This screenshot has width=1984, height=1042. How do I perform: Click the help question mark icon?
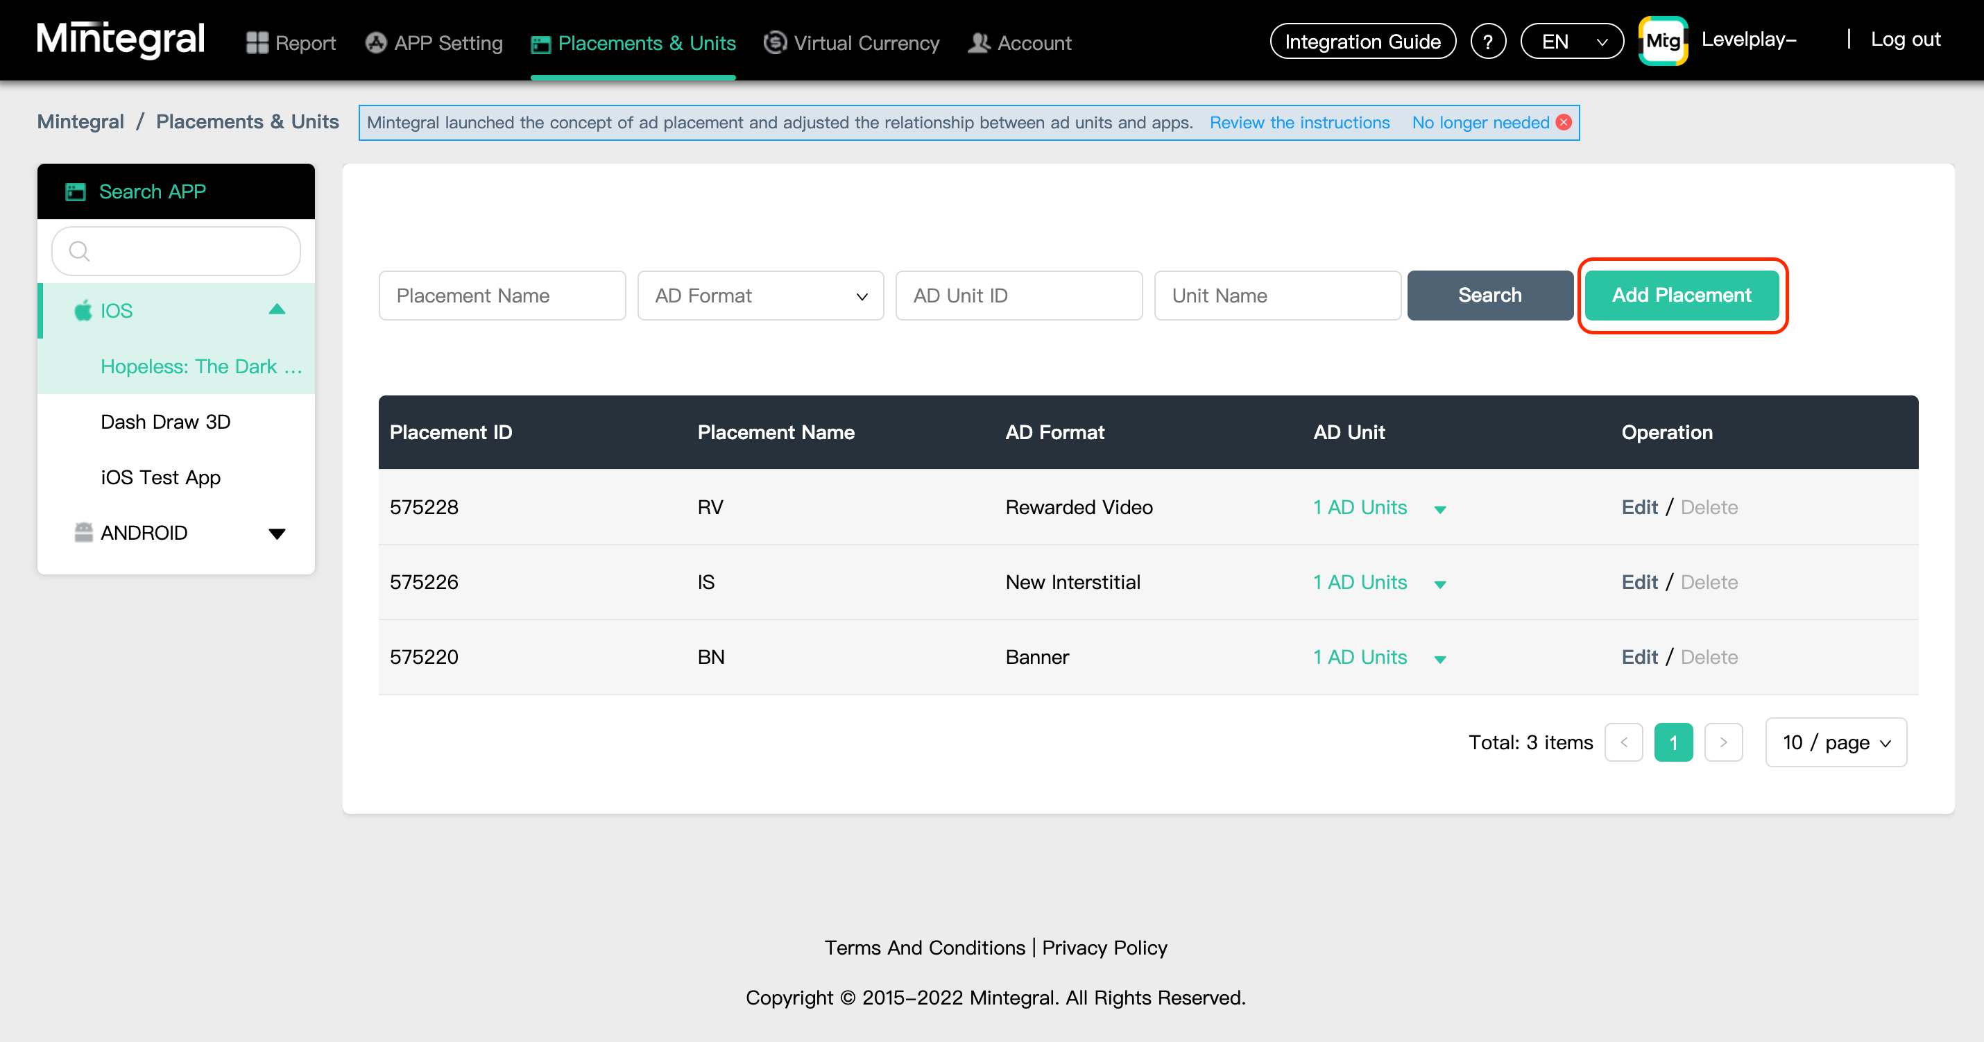click(x=1487, y=42)
